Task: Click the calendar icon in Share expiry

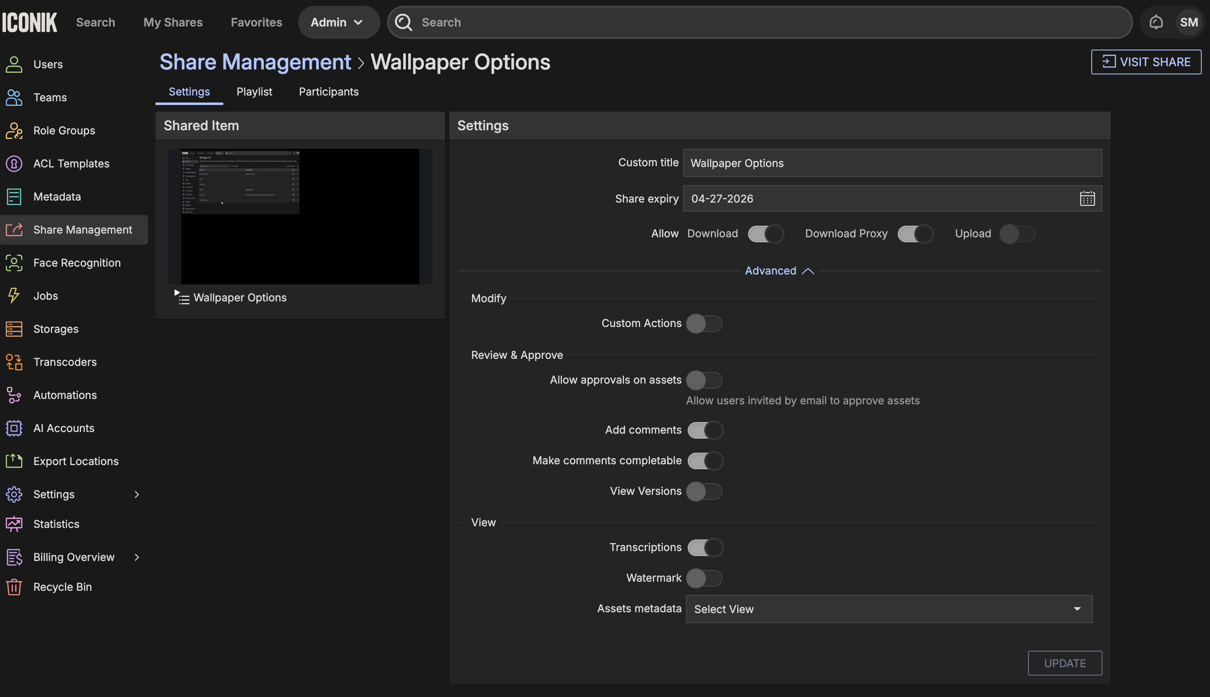Action: tap(1087, 199)
